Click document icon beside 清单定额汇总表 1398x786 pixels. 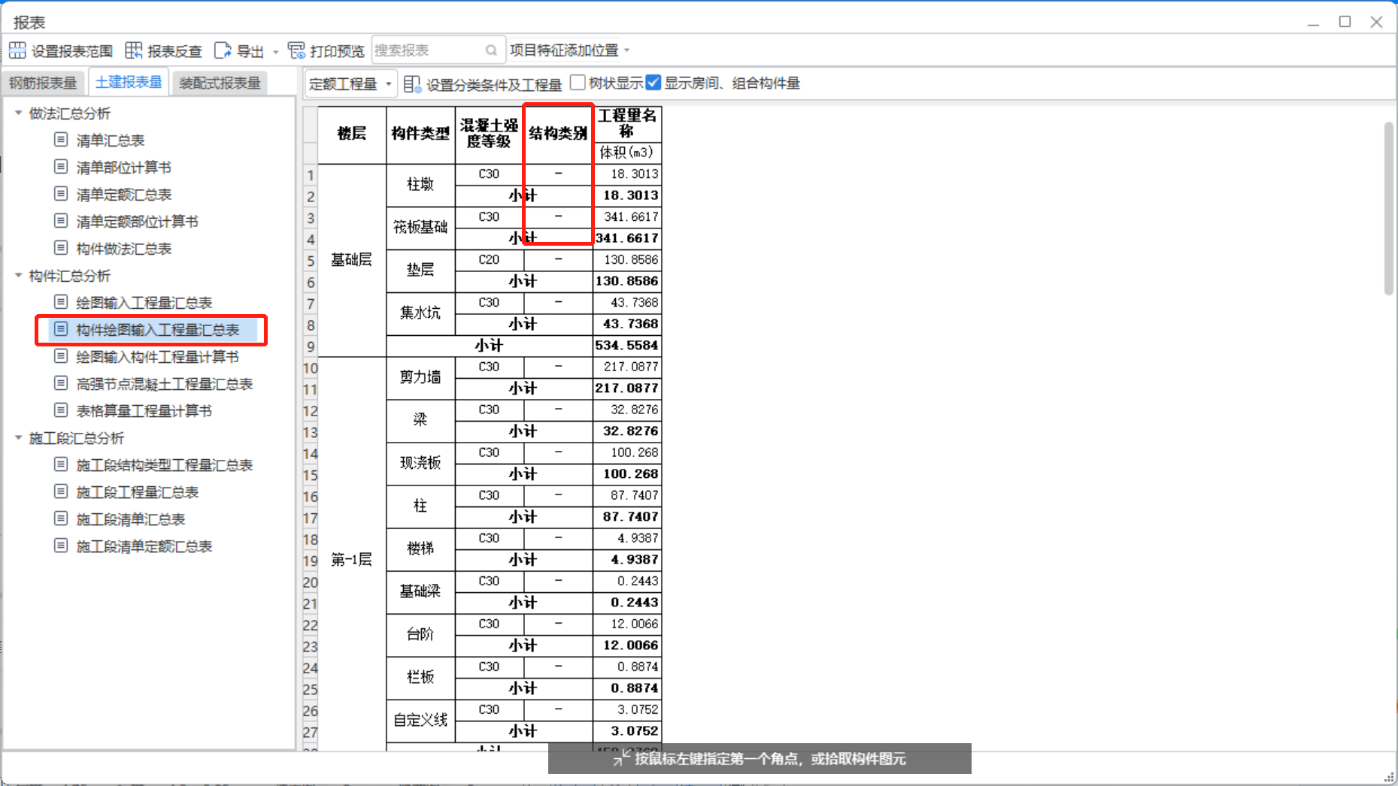pyautogui.click(x=61, y=194)
